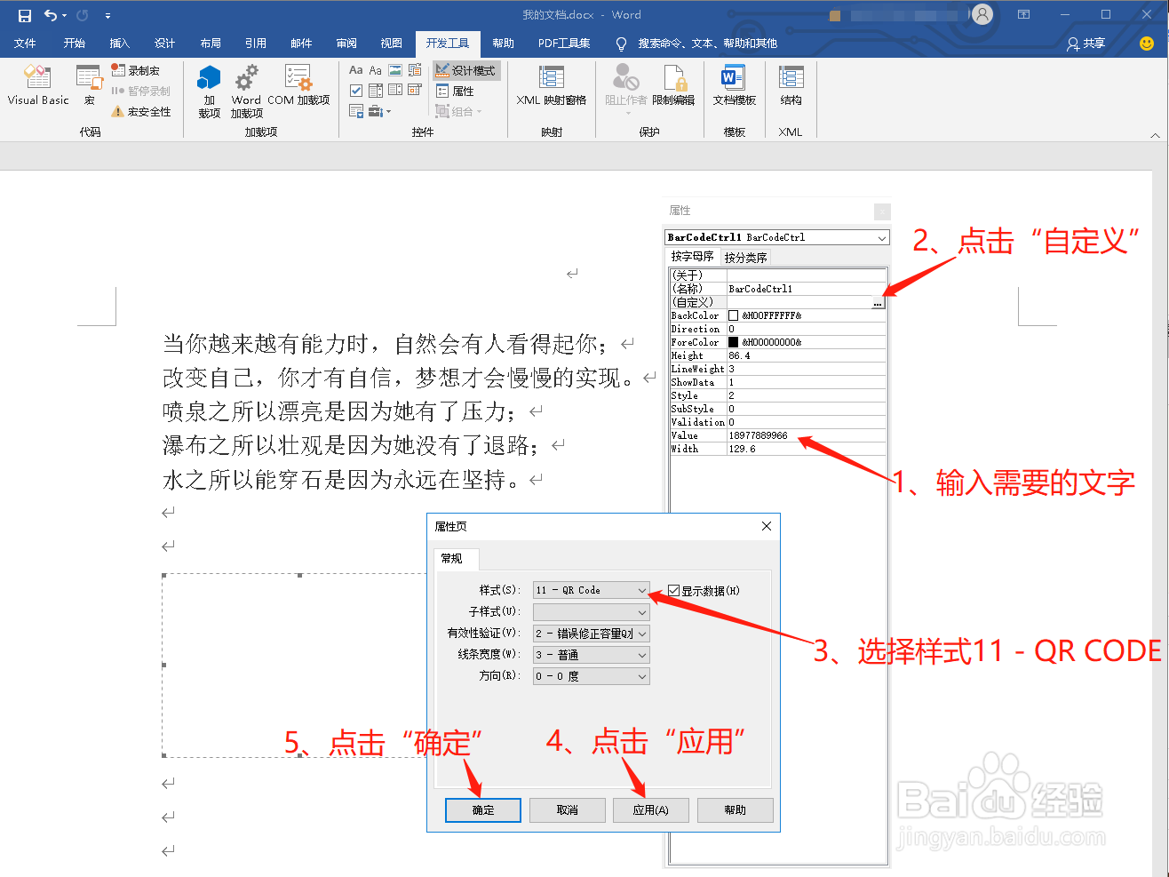Insert a date picker content control
Image resolution: width=1169 pixels, height=877 pixels.
[x=415, y=90]
